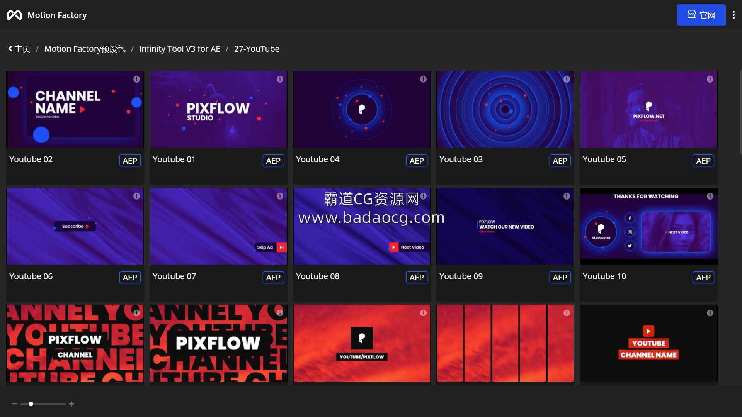Go back to 主页 home

pos(19,49)
